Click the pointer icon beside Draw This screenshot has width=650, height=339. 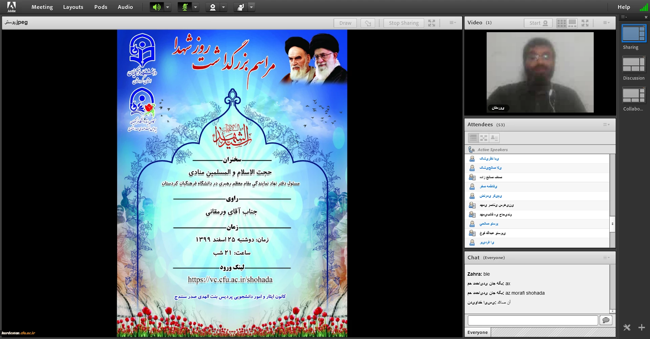tap(368, 23)
